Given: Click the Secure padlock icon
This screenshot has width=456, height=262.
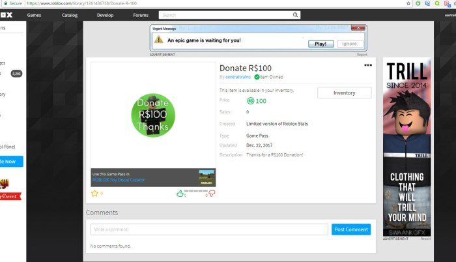Looking at the screenshot, I should point(5,3).
